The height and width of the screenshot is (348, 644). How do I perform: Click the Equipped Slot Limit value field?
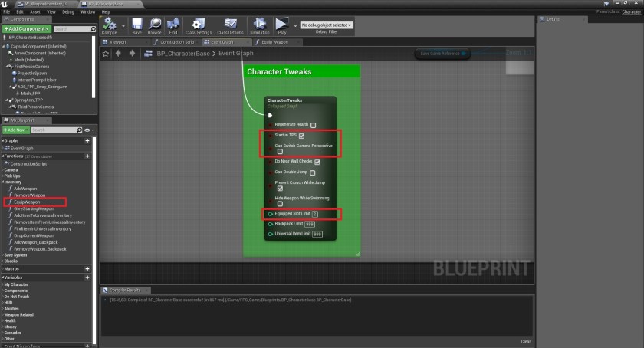pyautogui.click(x=314, y=212)
